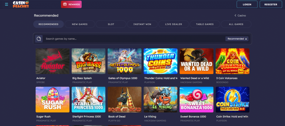
Task: Open the Starlight Princess 1000 thumbnail
Action: pyautogui.click(x=89, y=100)
